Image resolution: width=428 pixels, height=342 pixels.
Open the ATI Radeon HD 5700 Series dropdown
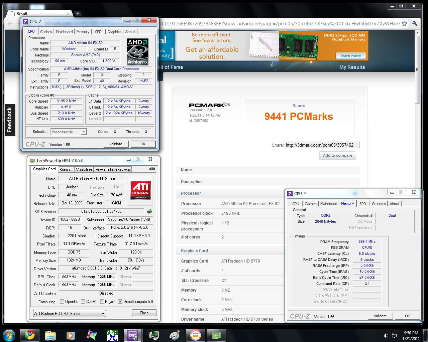(x=70, y=313)
